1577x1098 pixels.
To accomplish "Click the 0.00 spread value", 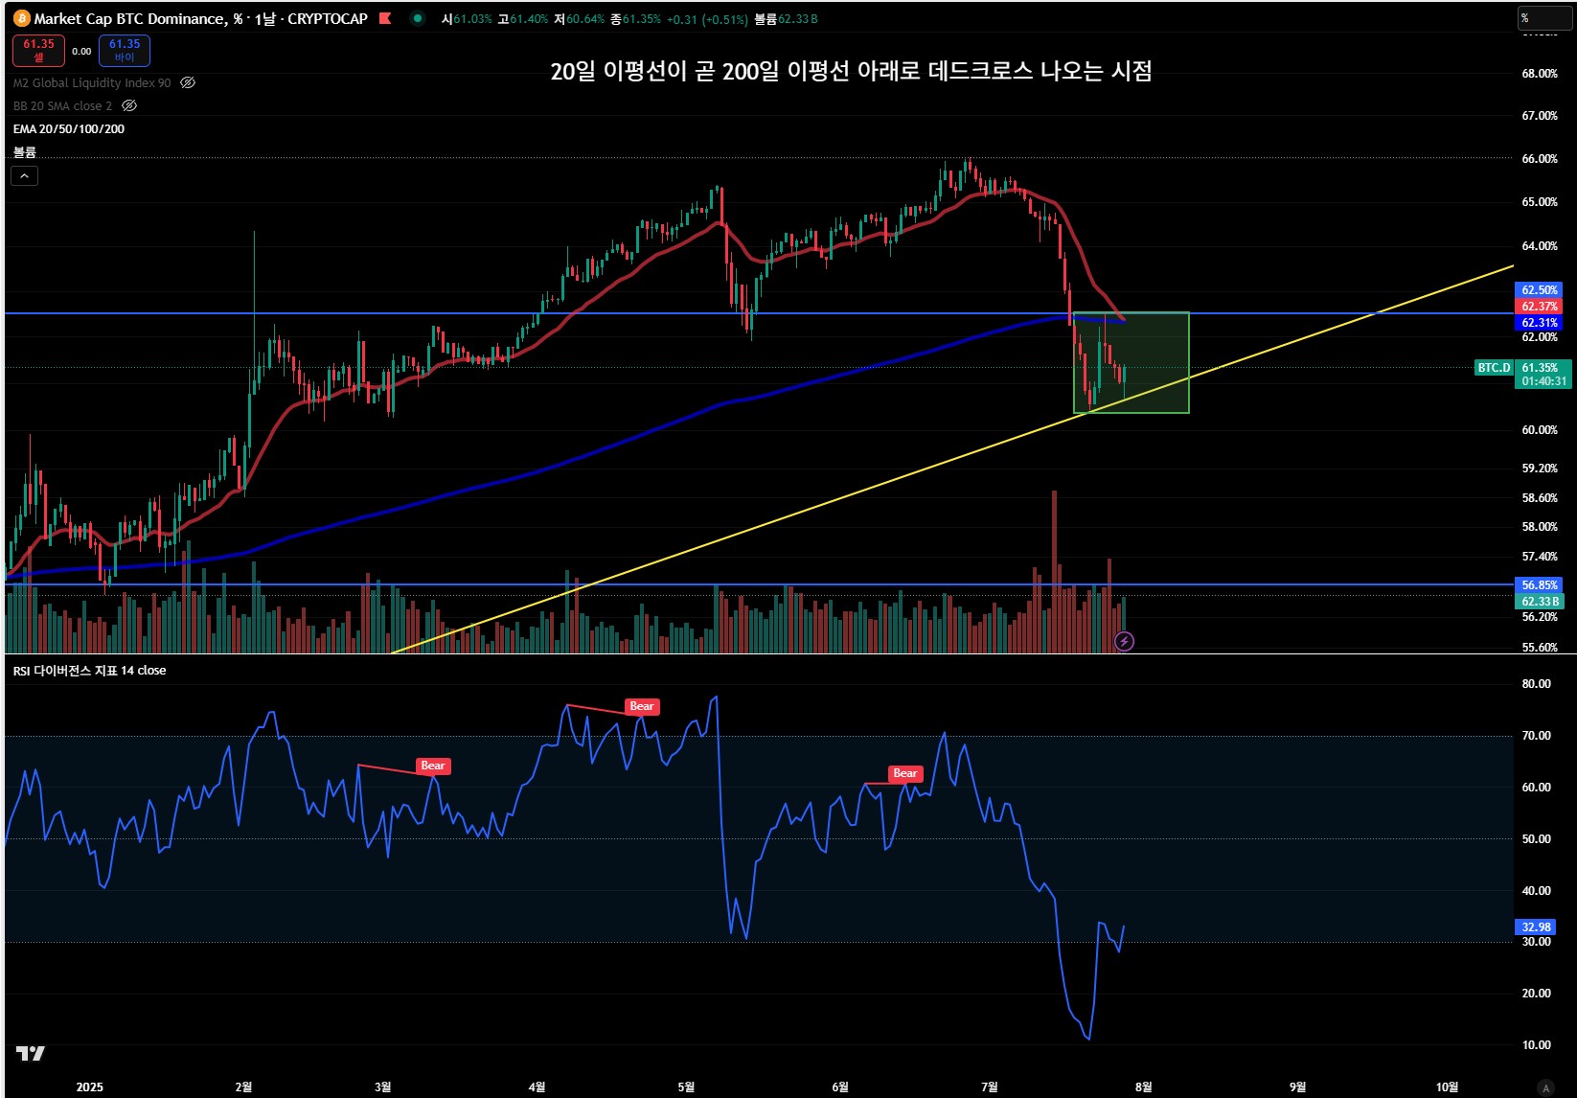I will pyautogui.click(x=81, y=52).
